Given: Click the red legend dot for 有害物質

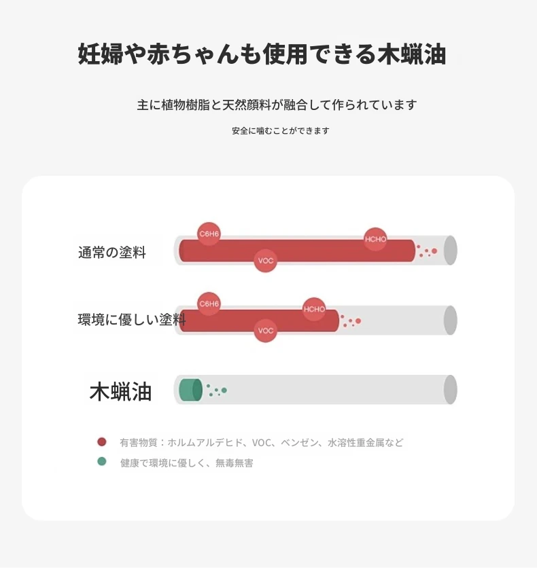Looking at the screenshot, I should click(102, 442).
